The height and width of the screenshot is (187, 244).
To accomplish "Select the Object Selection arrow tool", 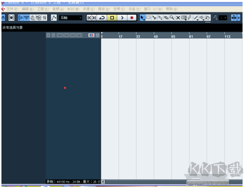I will click(142, 18).
